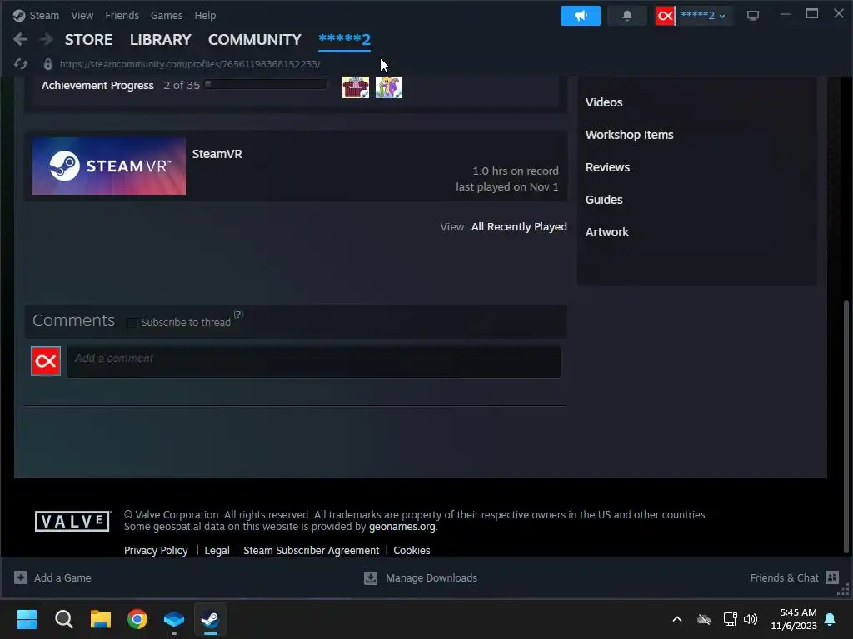Viewport: 853px width, 639px height.
Task: Select the *****2 profile tab
Action: pyautogui.click(x=344, y=40)
